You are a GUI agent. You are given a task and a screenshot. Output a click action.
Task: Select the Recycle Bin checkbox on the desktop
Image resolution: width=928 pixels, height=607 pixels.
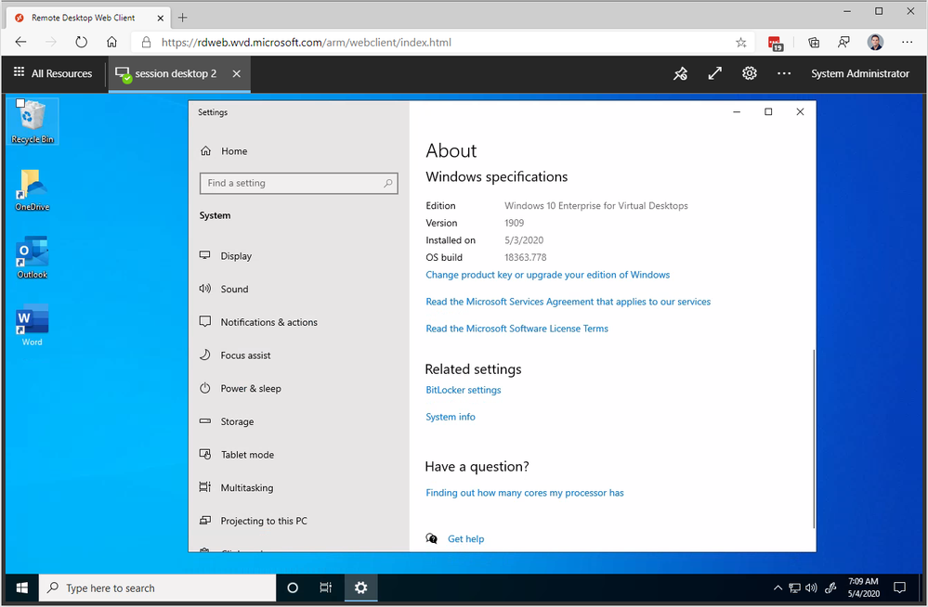[20, 103]
